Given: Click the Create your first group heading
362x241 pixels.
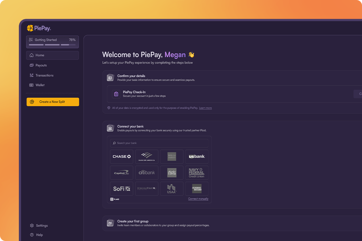Looking at the screenshot, I should coord(133,221).
